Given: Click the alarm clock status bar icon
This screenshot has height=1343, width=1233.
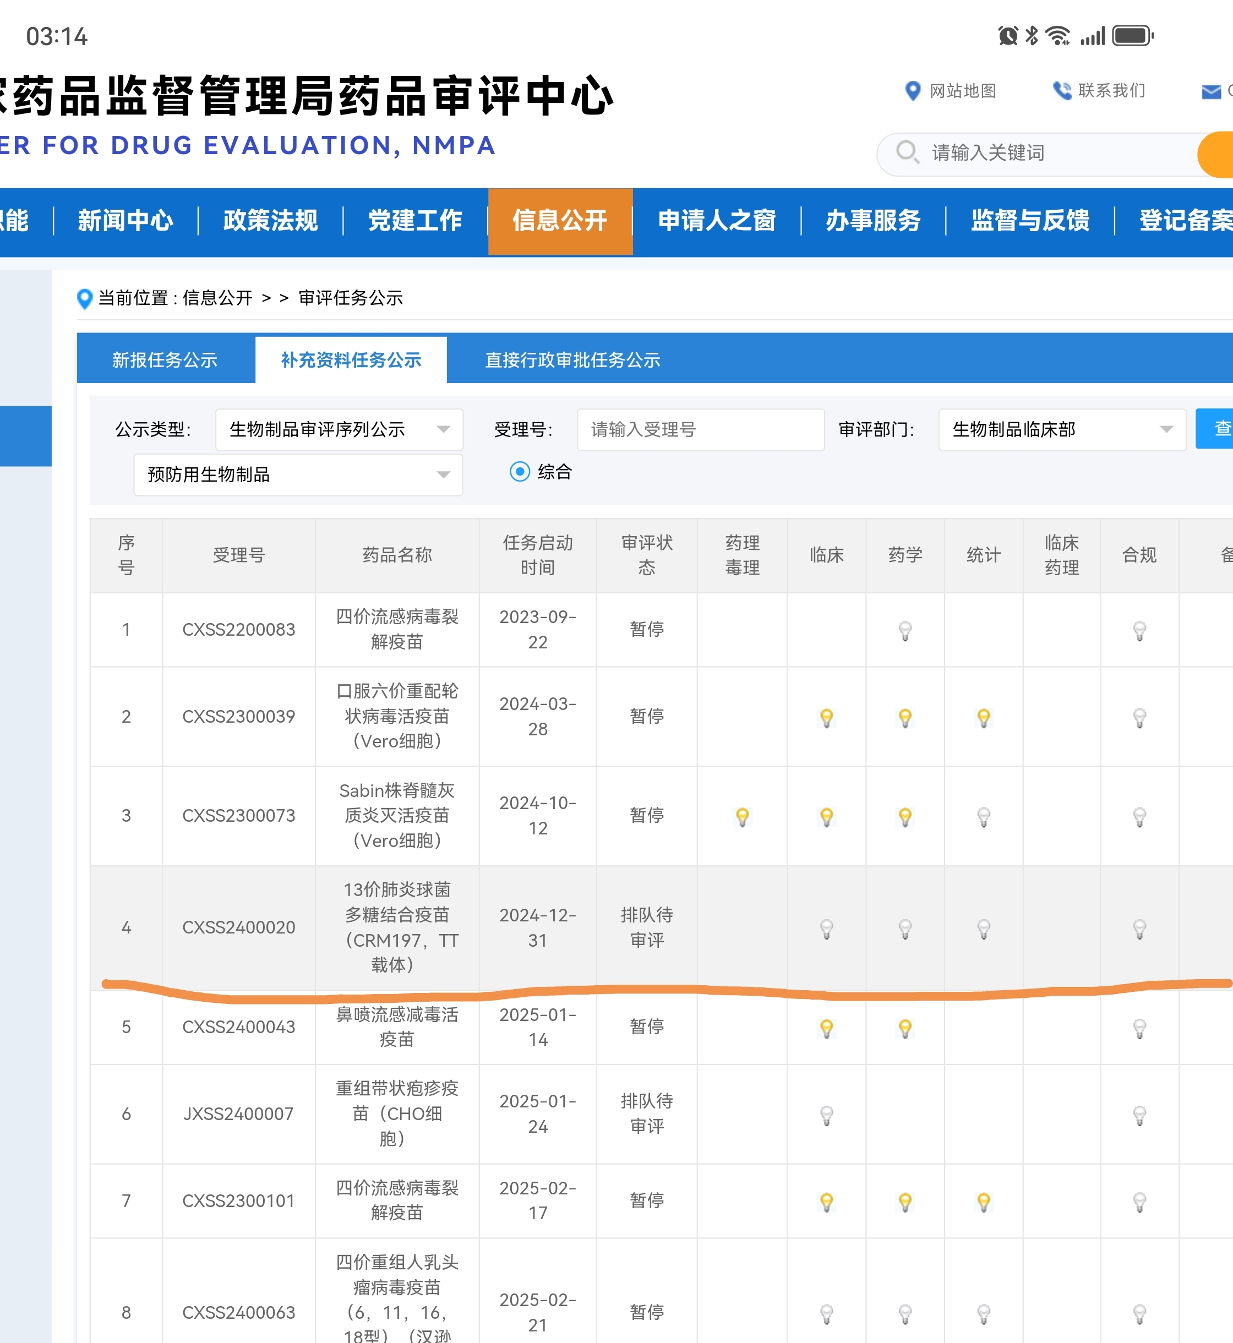Looking at the screenshot, I should (1007, 35).
